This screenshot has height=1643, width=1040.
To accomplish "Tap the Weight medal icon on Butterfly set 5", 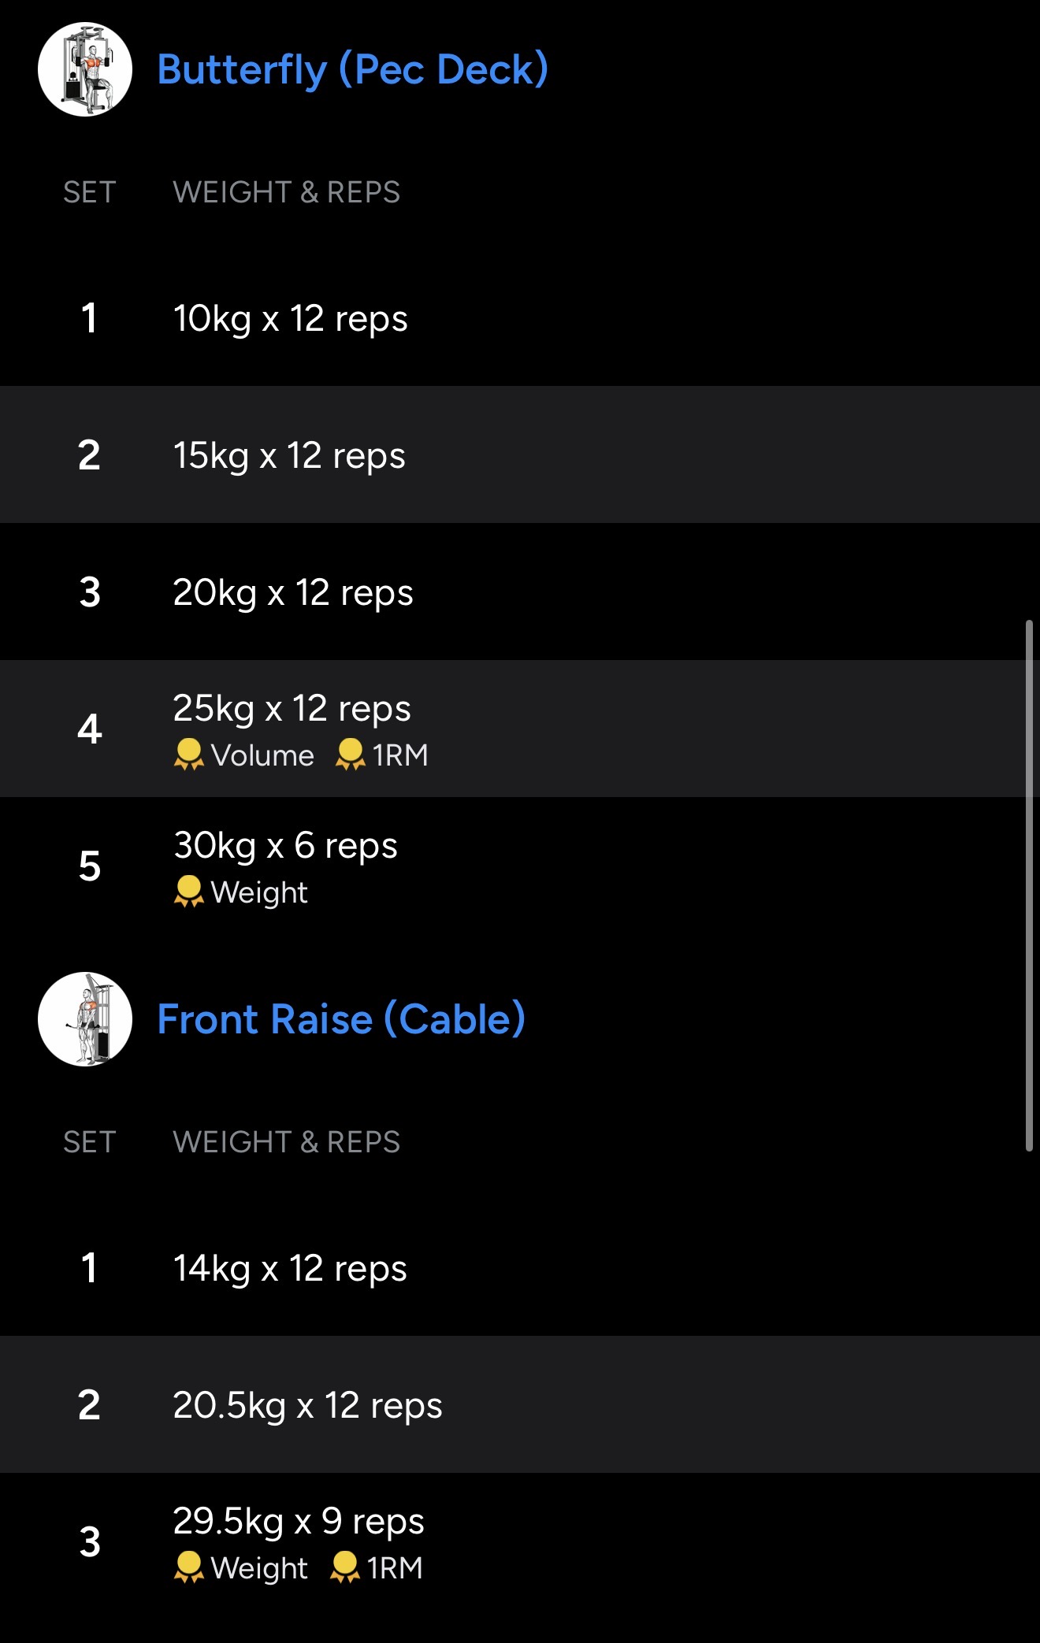I will [x=189, y=892].
